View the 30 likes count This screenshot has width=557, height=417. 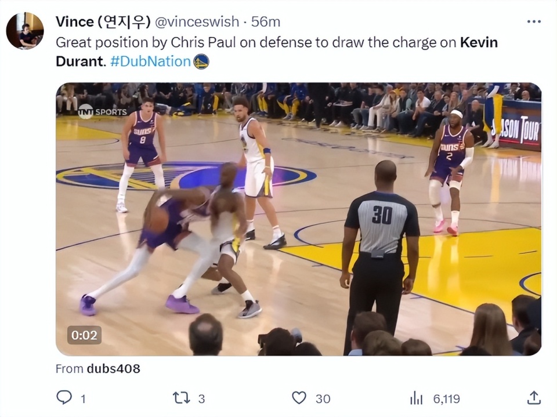pos(323,398)
